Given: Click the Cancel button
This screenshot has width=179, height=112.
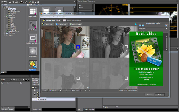Looking at the screenshot, I should click(149, 95).
